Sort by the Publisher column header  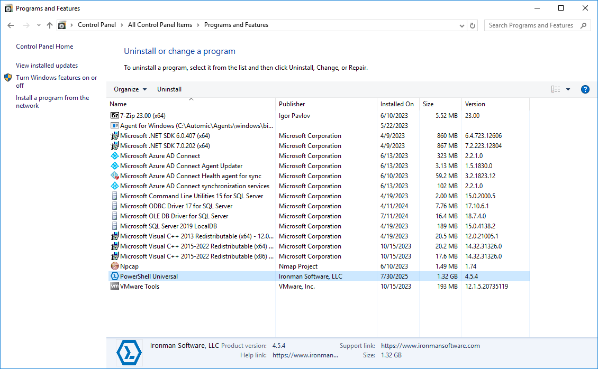[x=326, y=104]
